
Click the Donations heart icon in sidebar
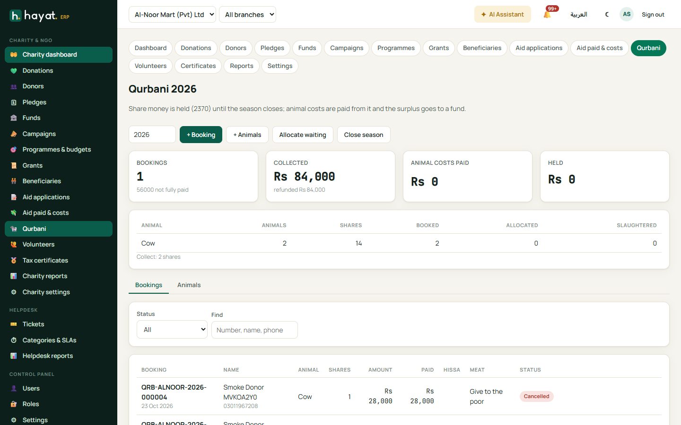tap(14, 70)
